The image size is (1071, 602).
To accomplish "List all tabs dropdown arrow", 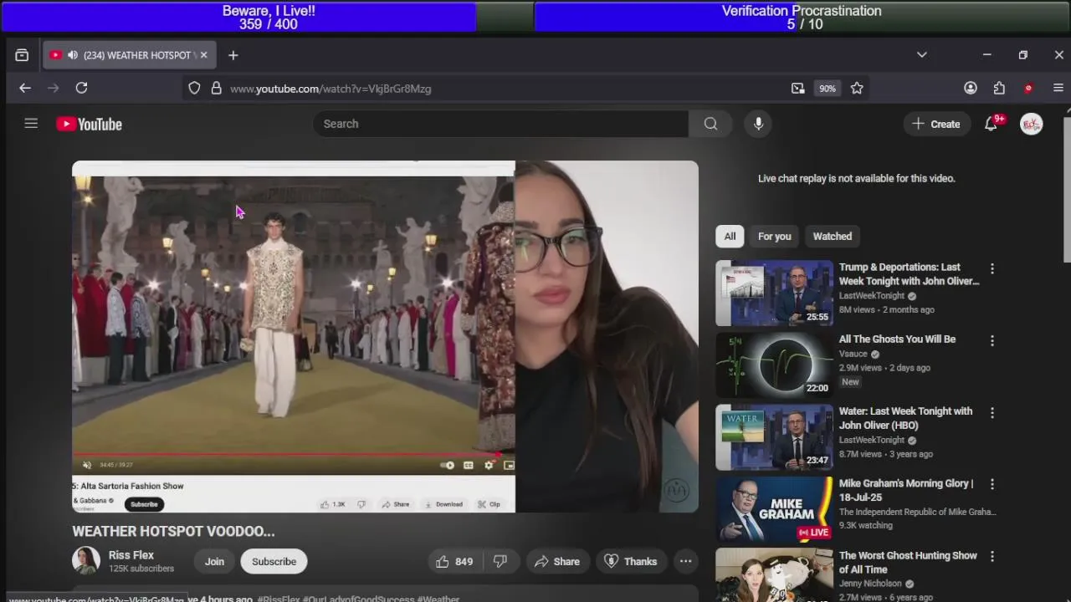I will 921,55.
